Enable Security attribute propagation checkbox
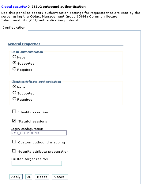 [x=14, y=151]
